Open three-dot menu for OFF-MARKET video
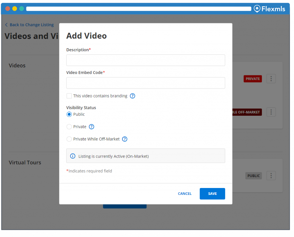The width and height of the screenshot is (294, 237). [271, 112]
